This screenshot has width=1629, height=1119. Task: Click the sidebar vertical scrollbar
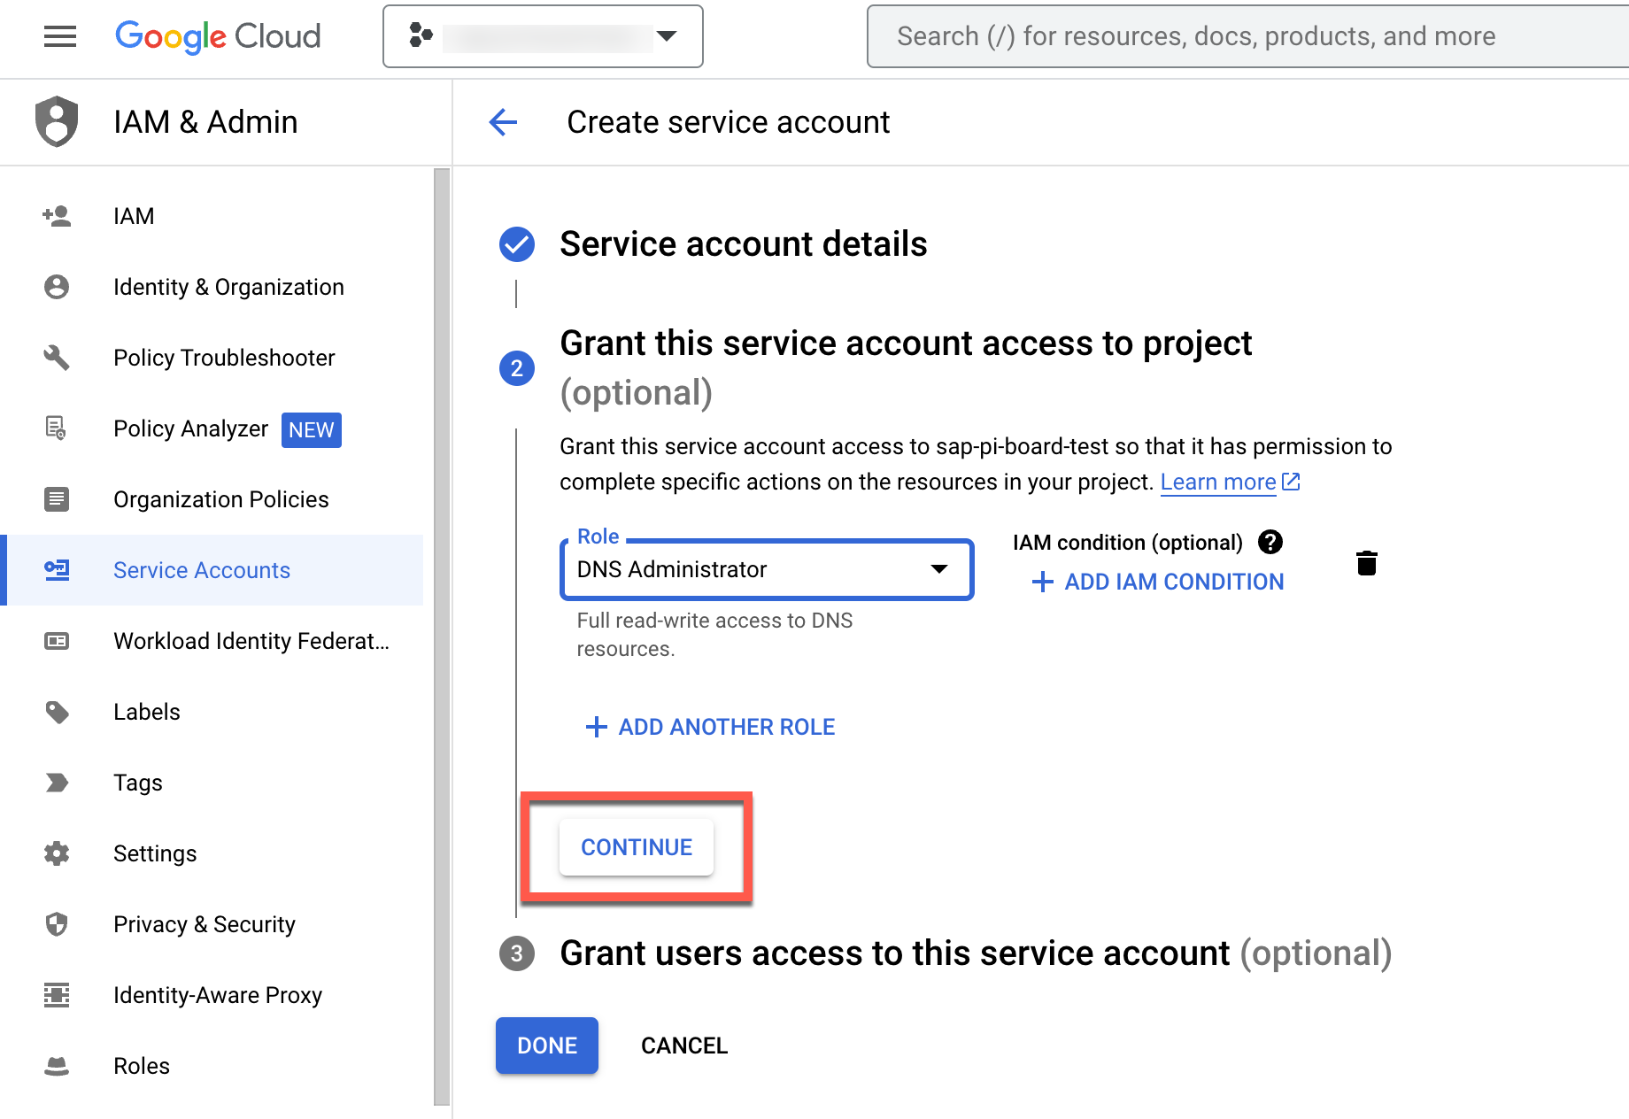coord(442,637)
